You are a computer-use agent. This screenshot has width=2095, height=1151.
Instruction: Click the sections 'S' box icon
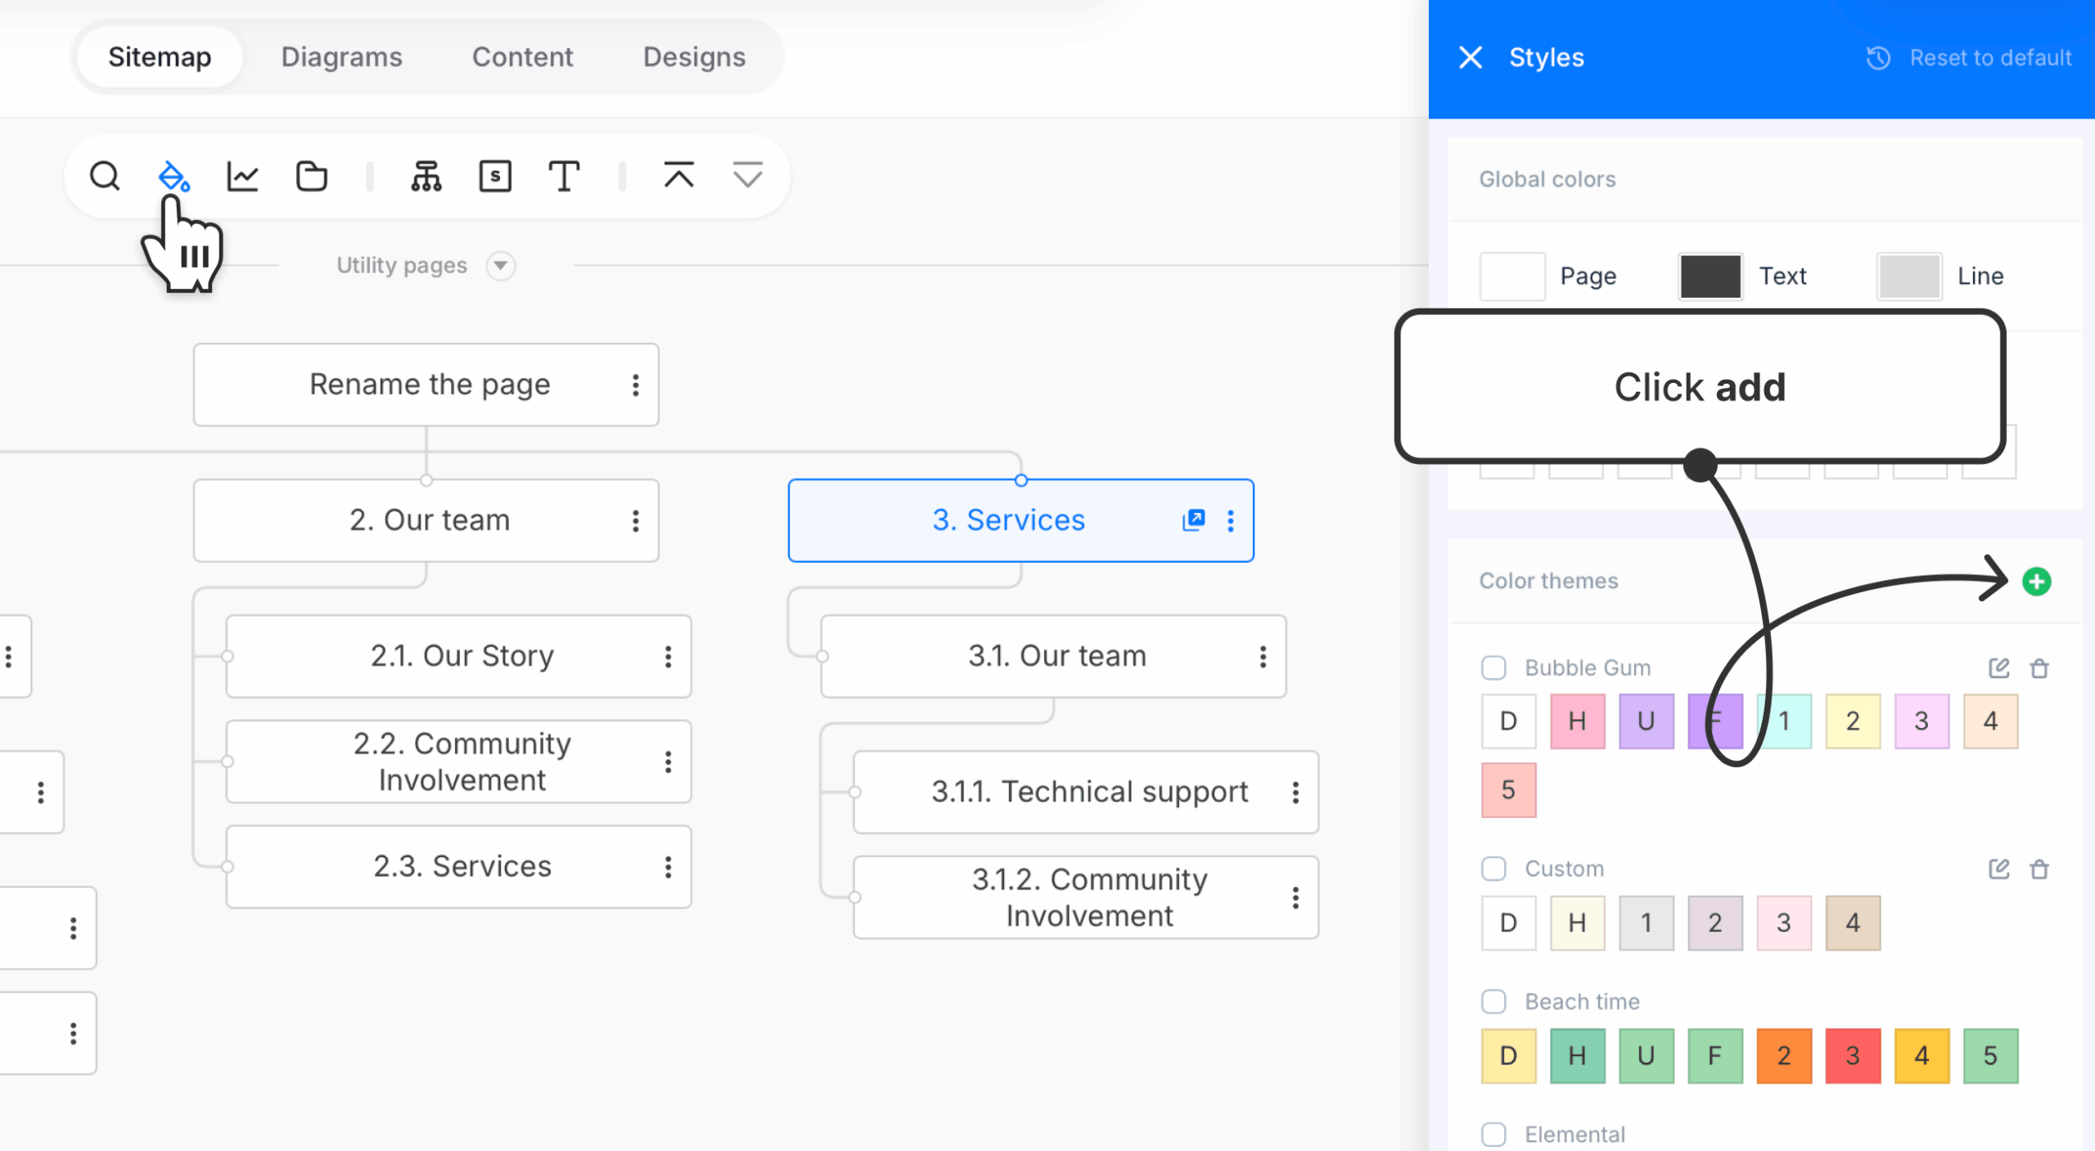[x=495, y=176]
